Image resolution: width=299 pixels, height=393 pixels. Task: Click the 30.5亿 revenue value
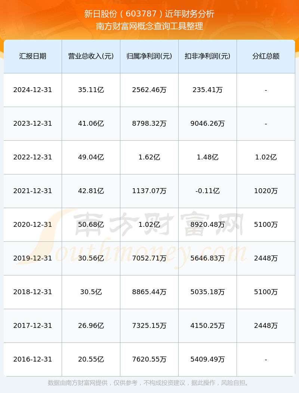pyautogui.click(x=91, y=292)
